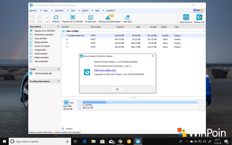Open the 4K Alignment tool
This screenshot has height=145, width=232.
pos(90,18)
